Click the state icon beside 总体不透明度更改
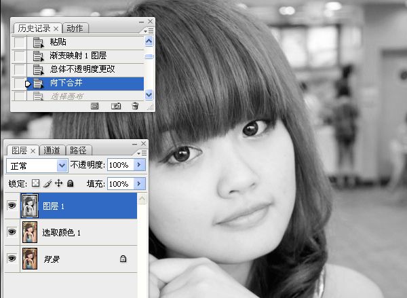This screenshot has width=407, height=298. tap(38, 70)
